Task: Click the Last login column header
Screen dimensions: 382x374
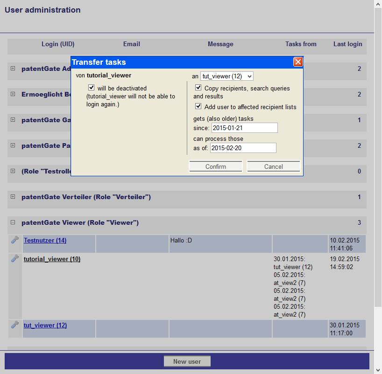Action: pos(347,44)
